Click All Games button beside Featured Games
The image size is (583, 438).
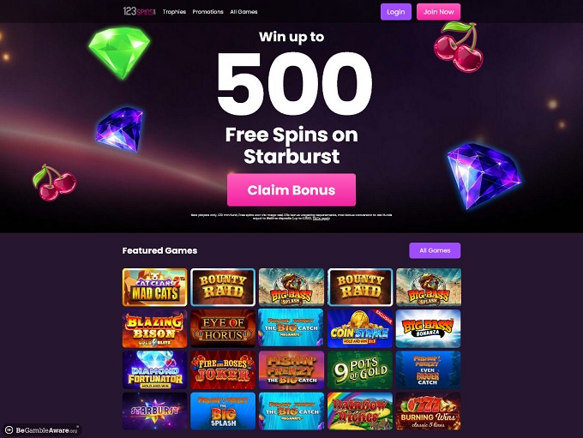click(x=435, y=250)
